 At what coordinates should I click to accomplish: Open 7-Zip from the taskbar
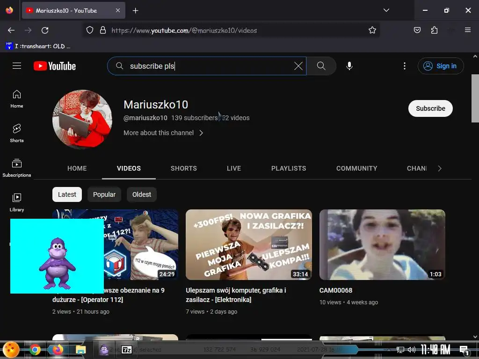(126, 350)
